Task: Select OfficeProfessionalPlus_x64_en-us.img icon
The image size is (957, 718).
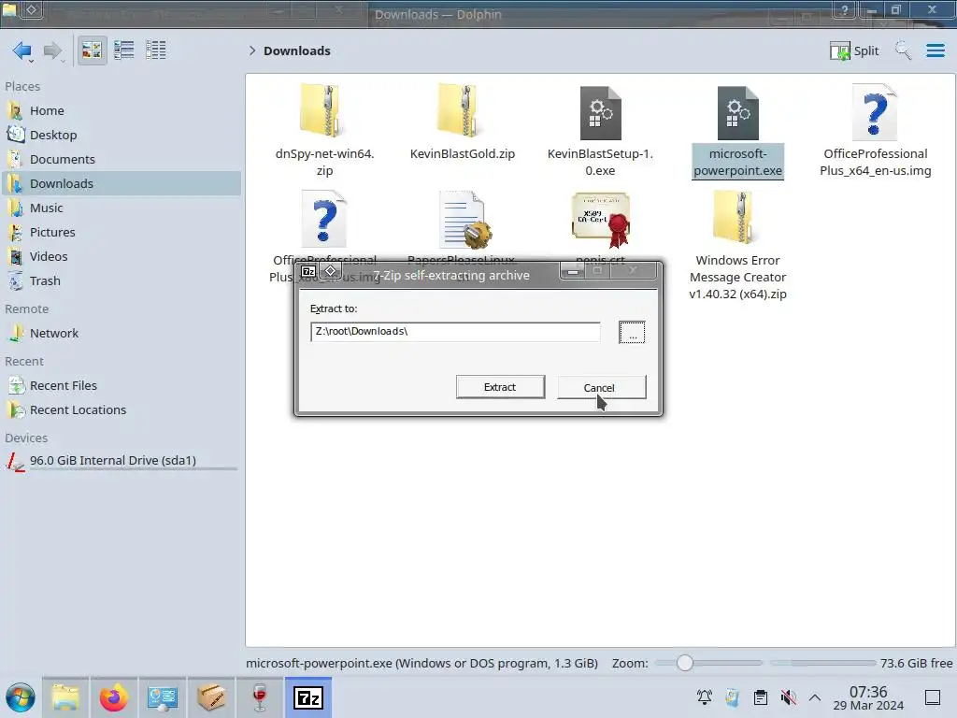Action: pyautogui.click(x=875, y=113)
